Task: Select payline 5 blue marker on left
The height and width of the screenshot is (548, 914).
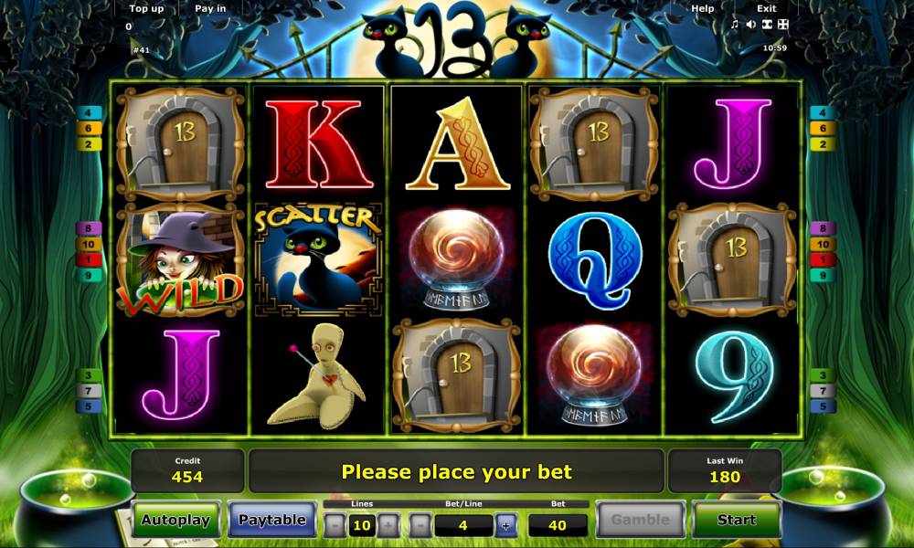Action: coord(89,406)
